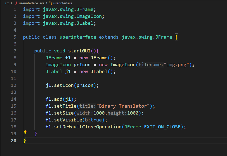Click line number 7 in the gutter
This screenshot has width=227, height=156.
click(x=15, y=51)
